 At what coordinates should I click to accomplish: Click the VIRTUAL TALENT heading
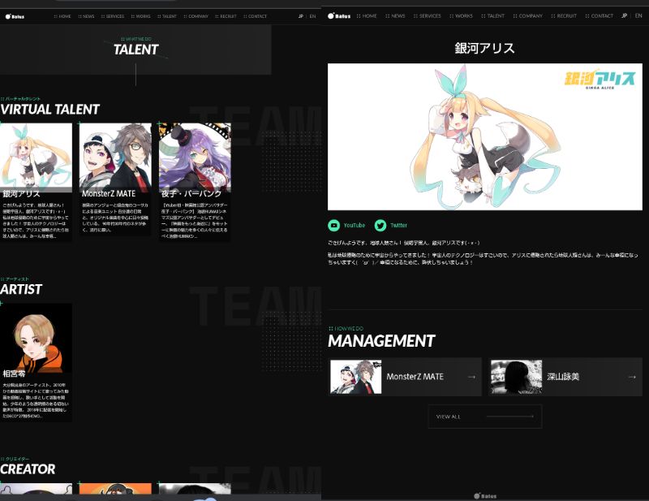[x=49, y=110]
